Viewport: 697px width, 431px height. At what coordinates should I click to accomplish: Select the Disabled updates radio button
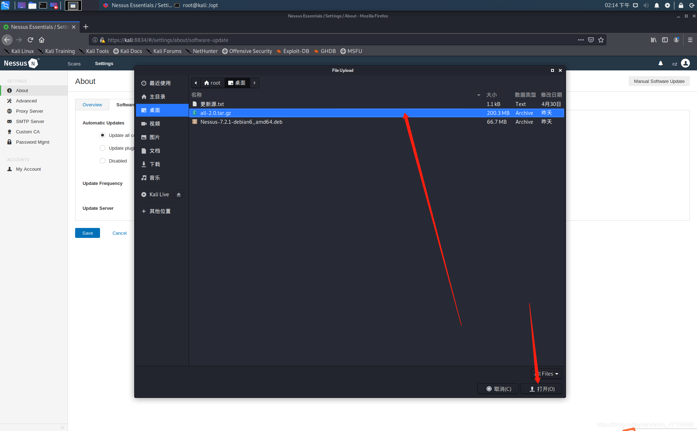tap(103, 161)
